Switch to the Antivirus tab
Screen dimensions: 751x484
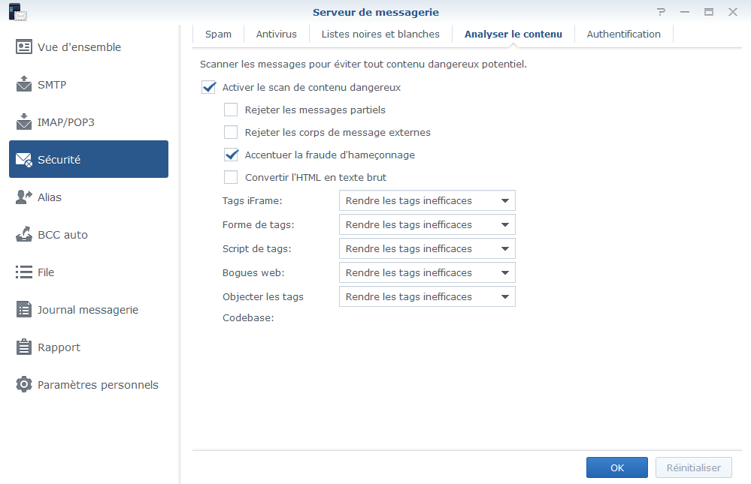click(276, 35)
